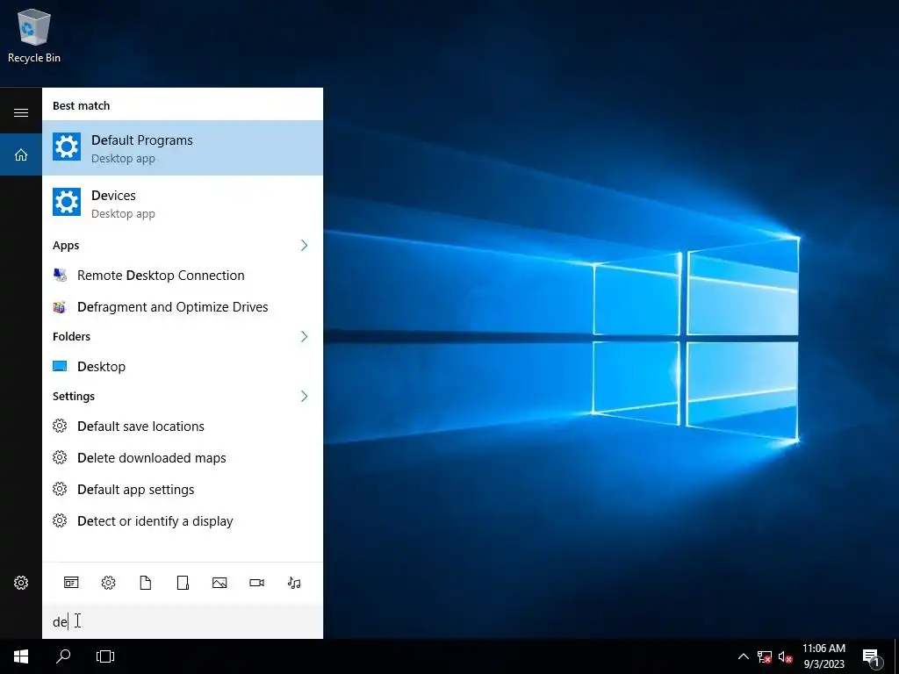
Task: Expand the Settings results category
Action: click(304, 396)
